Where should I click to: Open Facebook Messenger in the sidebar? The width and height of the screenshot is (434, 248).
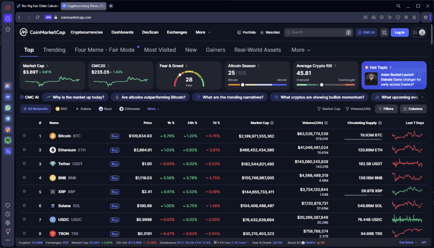pyautogui.click(x=8, y=97)
